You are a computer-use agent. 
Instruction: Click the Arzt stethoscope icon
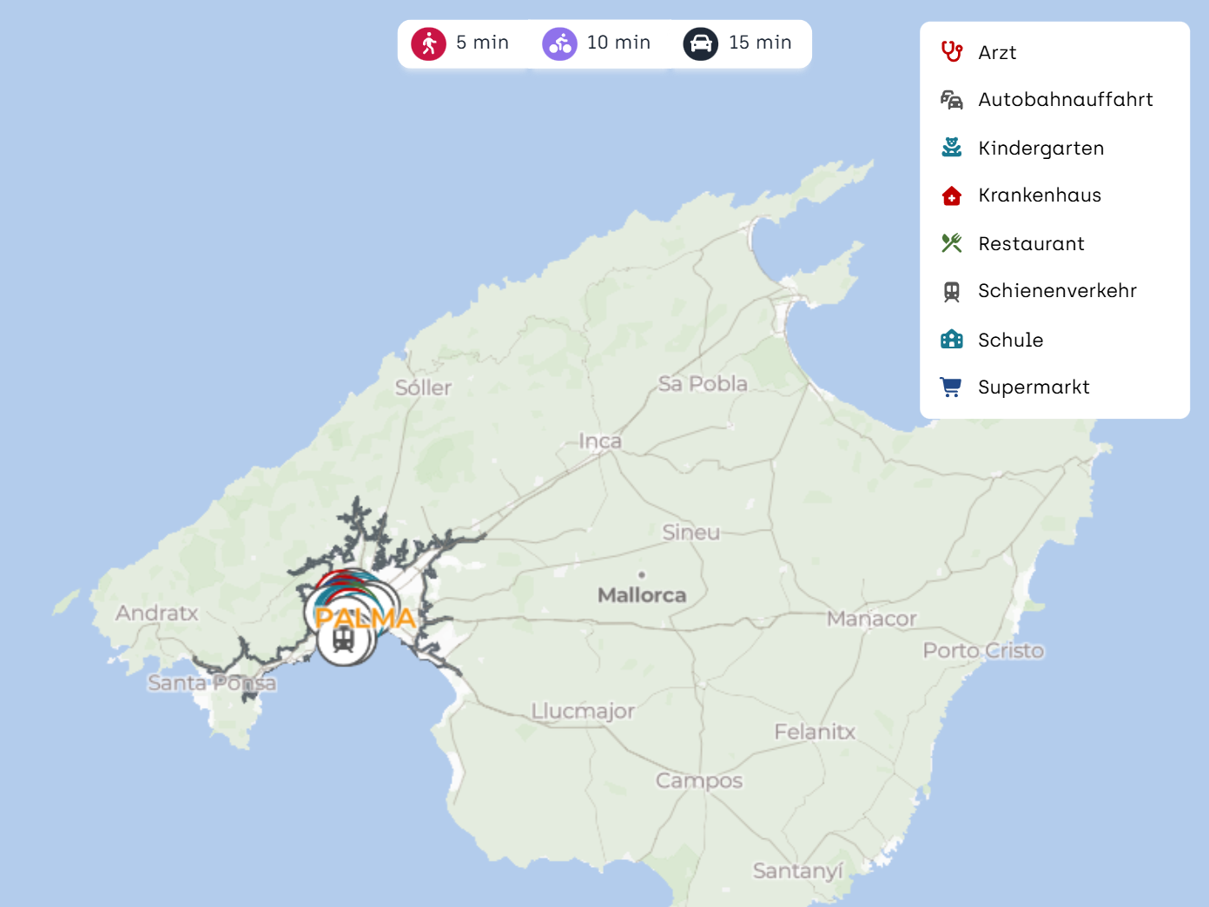coord(952,52)
